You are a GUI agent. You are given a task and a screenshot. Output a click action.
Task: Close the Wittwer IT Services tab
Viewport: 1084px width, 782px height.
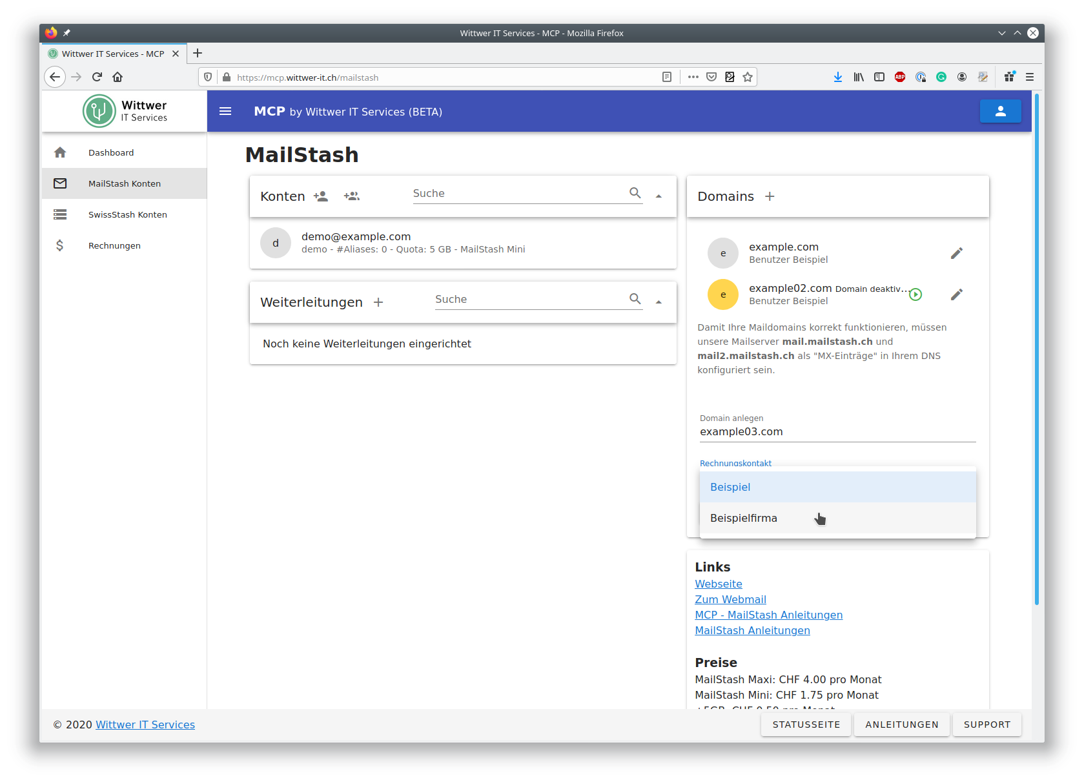[x=176, y=54]
